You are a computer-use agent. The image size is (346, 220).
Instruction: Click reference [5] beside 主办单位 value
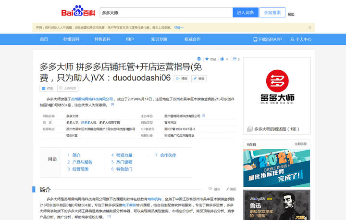pyautogui.click(x=203, y=116)
